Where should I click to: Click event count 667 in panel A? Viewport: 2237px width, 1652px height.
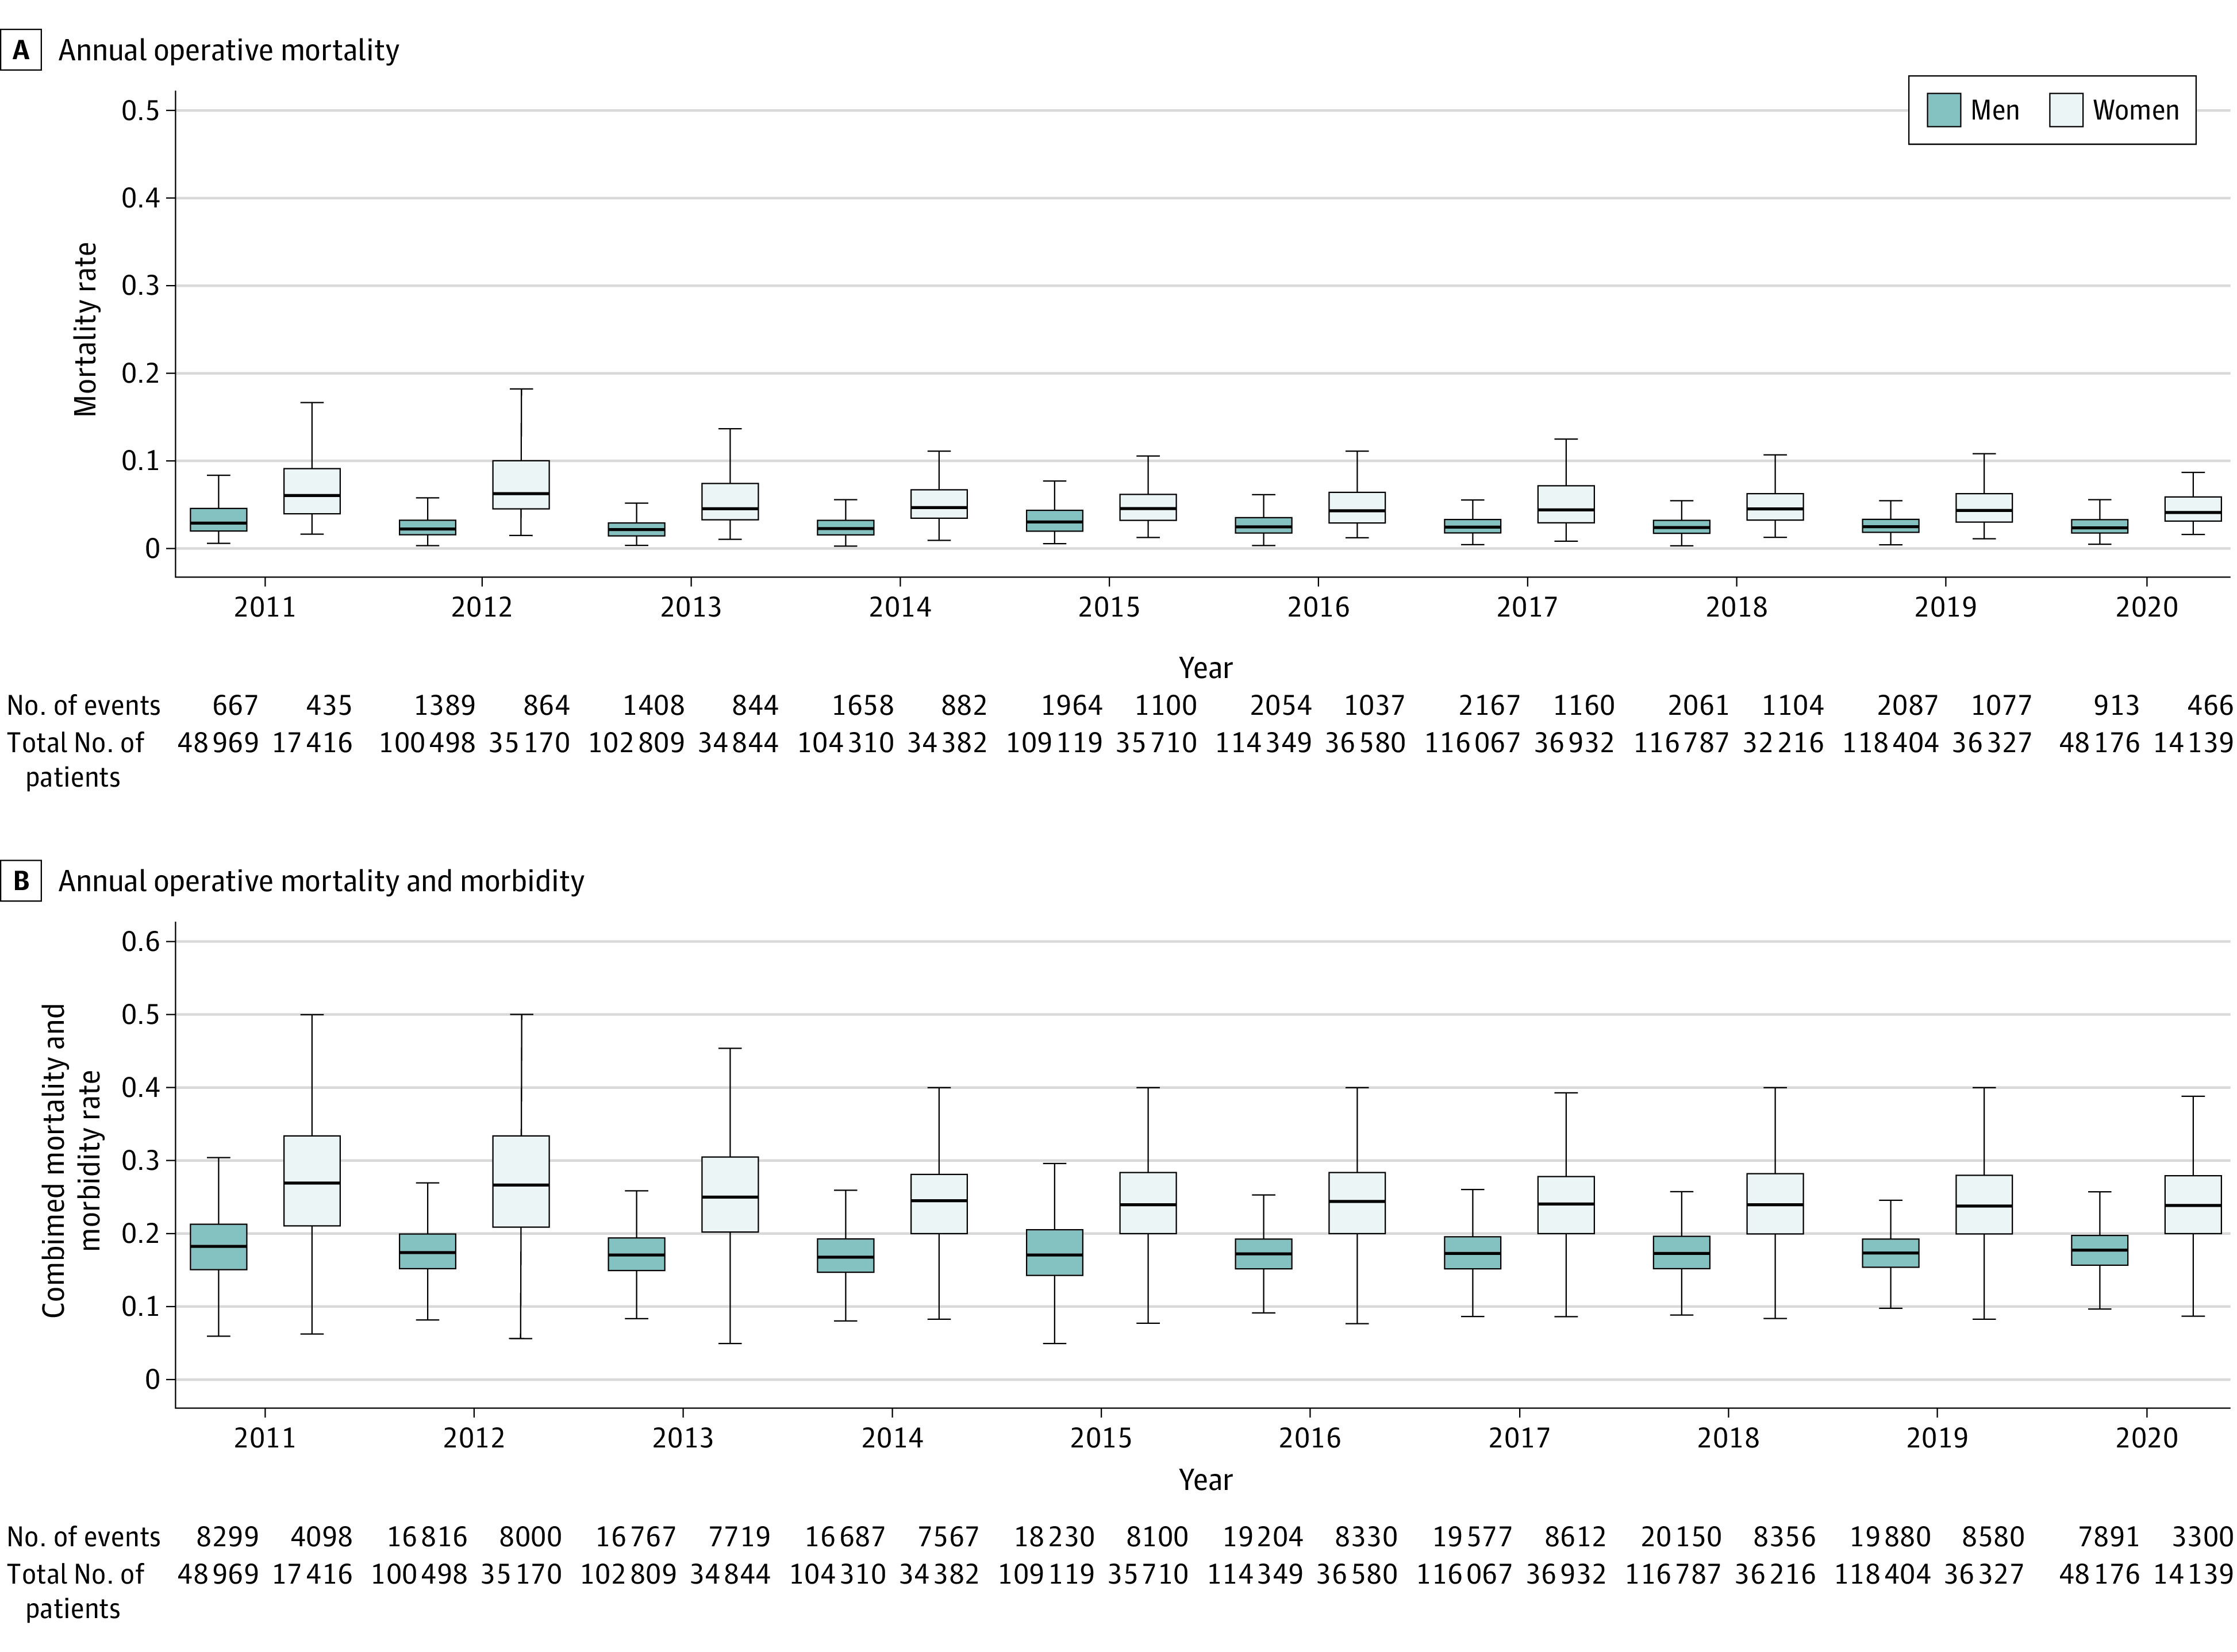pyautogui.click(x=236, y=706)
